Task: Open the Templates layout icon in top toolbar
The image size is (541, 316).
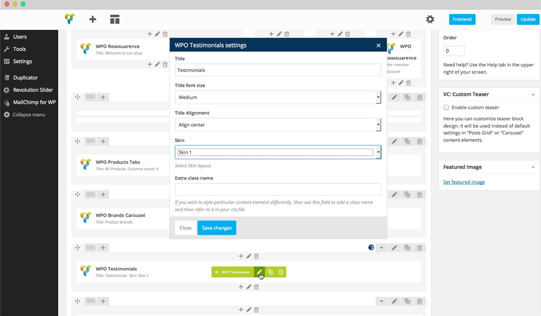Action: [x=115, y=19]
